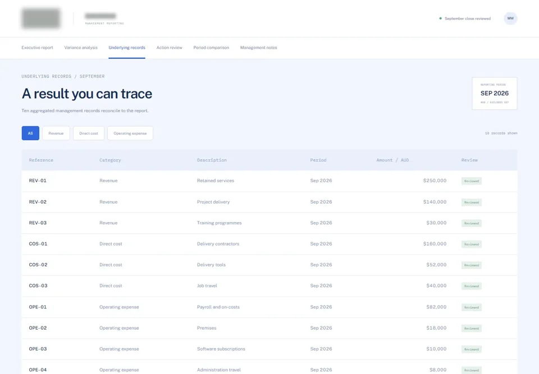Click the $52,000 amount
The width and height of the screenshot is (539, 374).
[x=436, y=265]
